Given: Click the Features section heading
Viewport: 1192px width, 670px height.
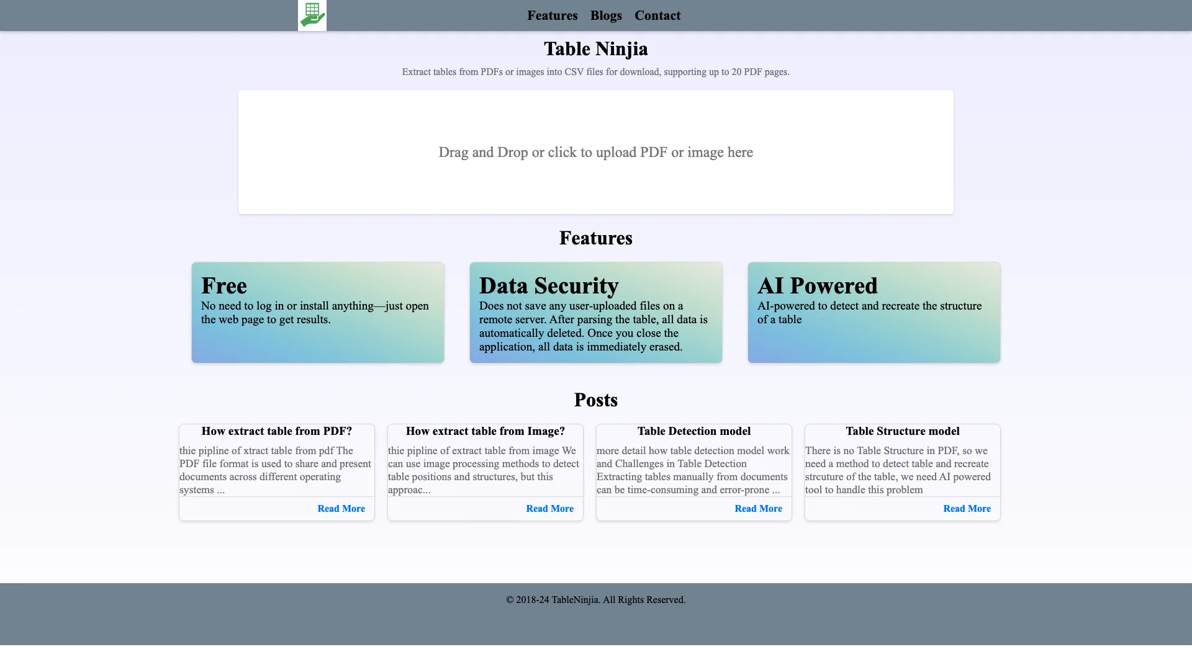Looking at the screenshot, I should pos(596,238).
